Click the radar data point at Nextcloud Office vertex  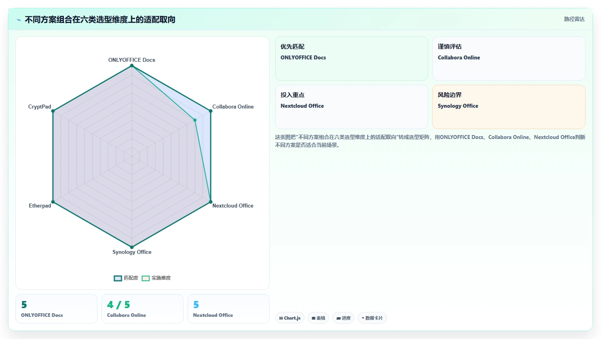211,202
